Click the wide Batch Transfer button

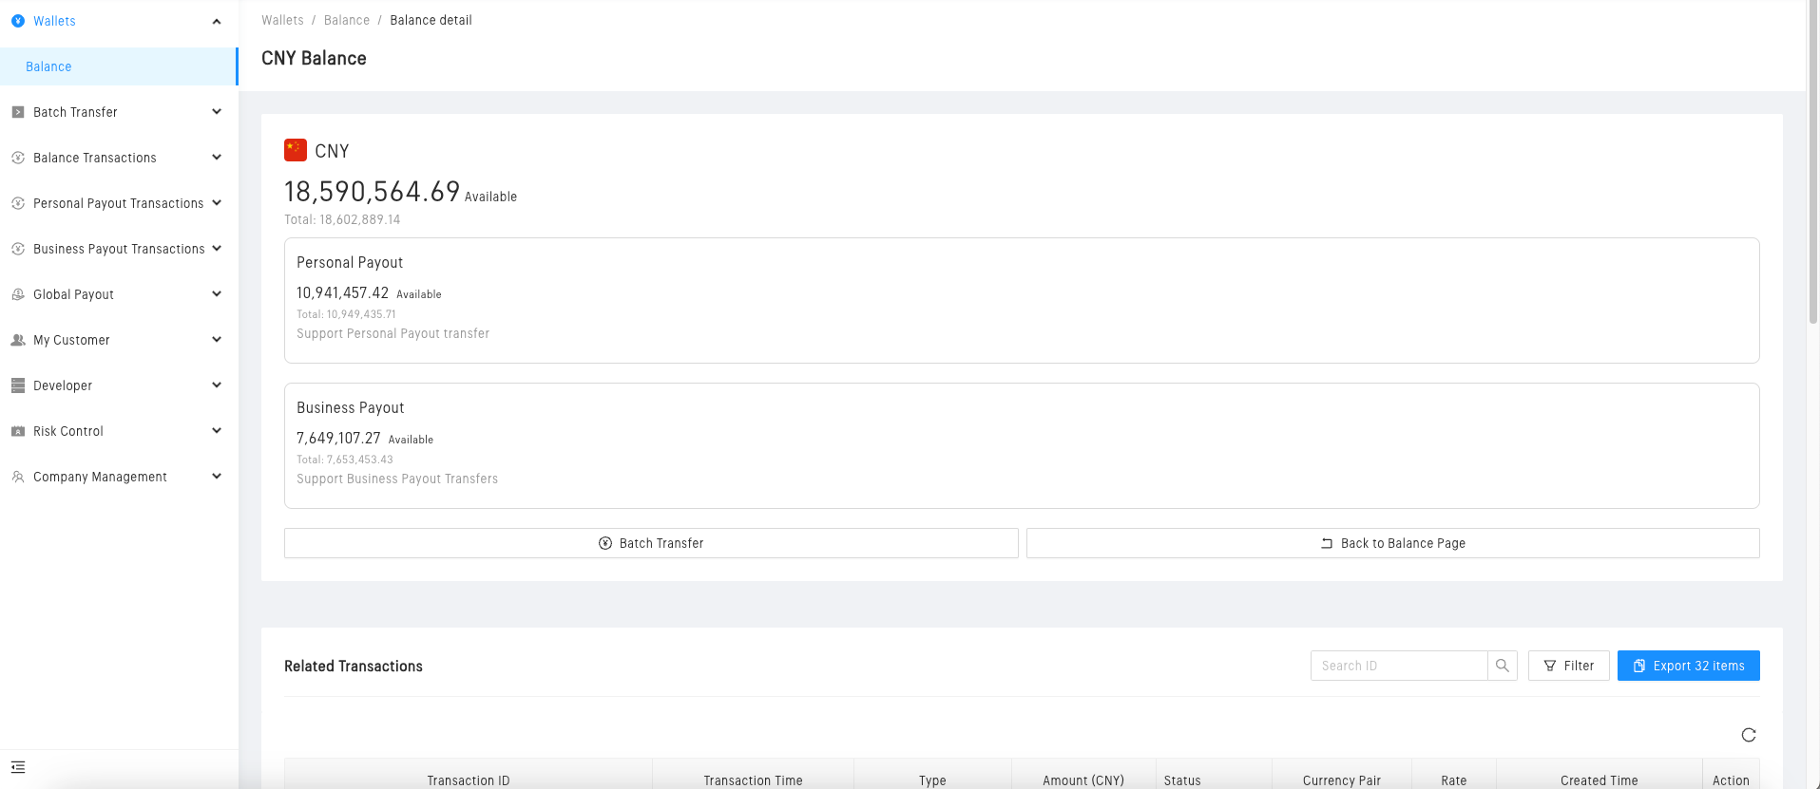pyautogui.click(x=651, y=543)
